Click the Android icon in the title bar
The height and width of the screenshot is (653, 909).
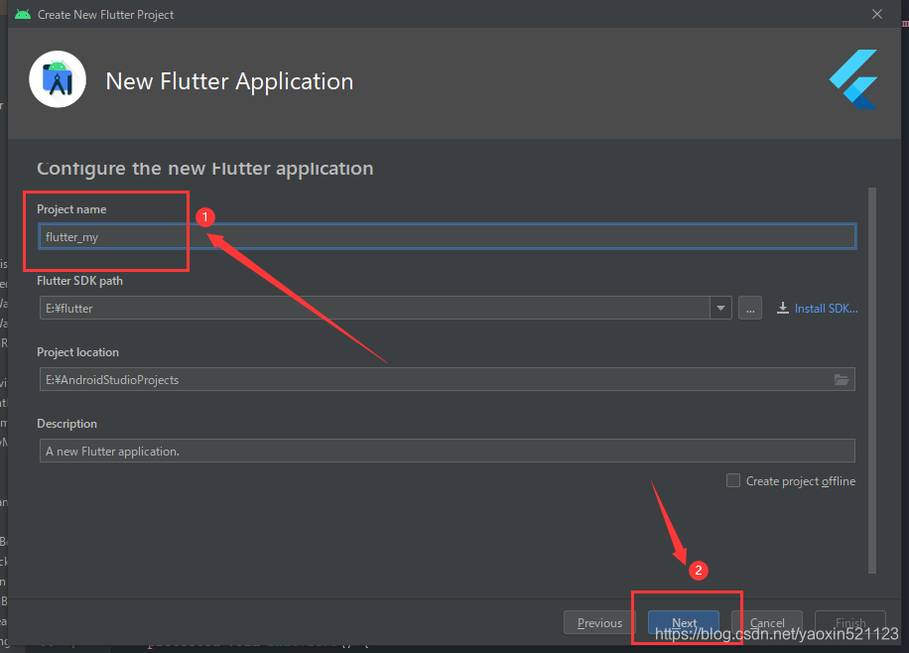[23, 15]
